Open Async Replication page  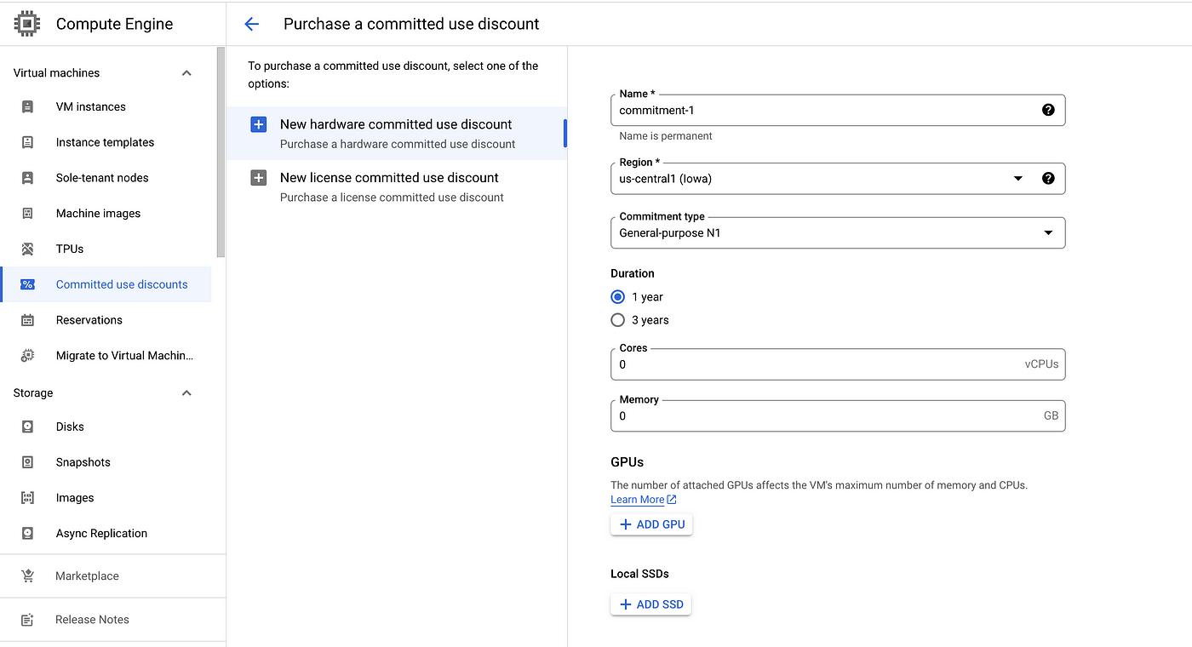click(102, 534)
